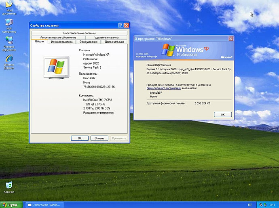Screen dimensions: 279x208
Task: Select the Сетевое окружение desktop icon
Action: tap(9, 44)
